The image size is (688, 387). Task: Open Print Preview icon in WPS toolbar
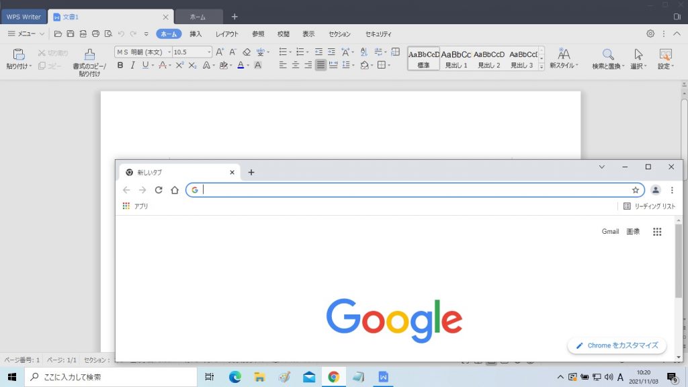tap(108, 34)
